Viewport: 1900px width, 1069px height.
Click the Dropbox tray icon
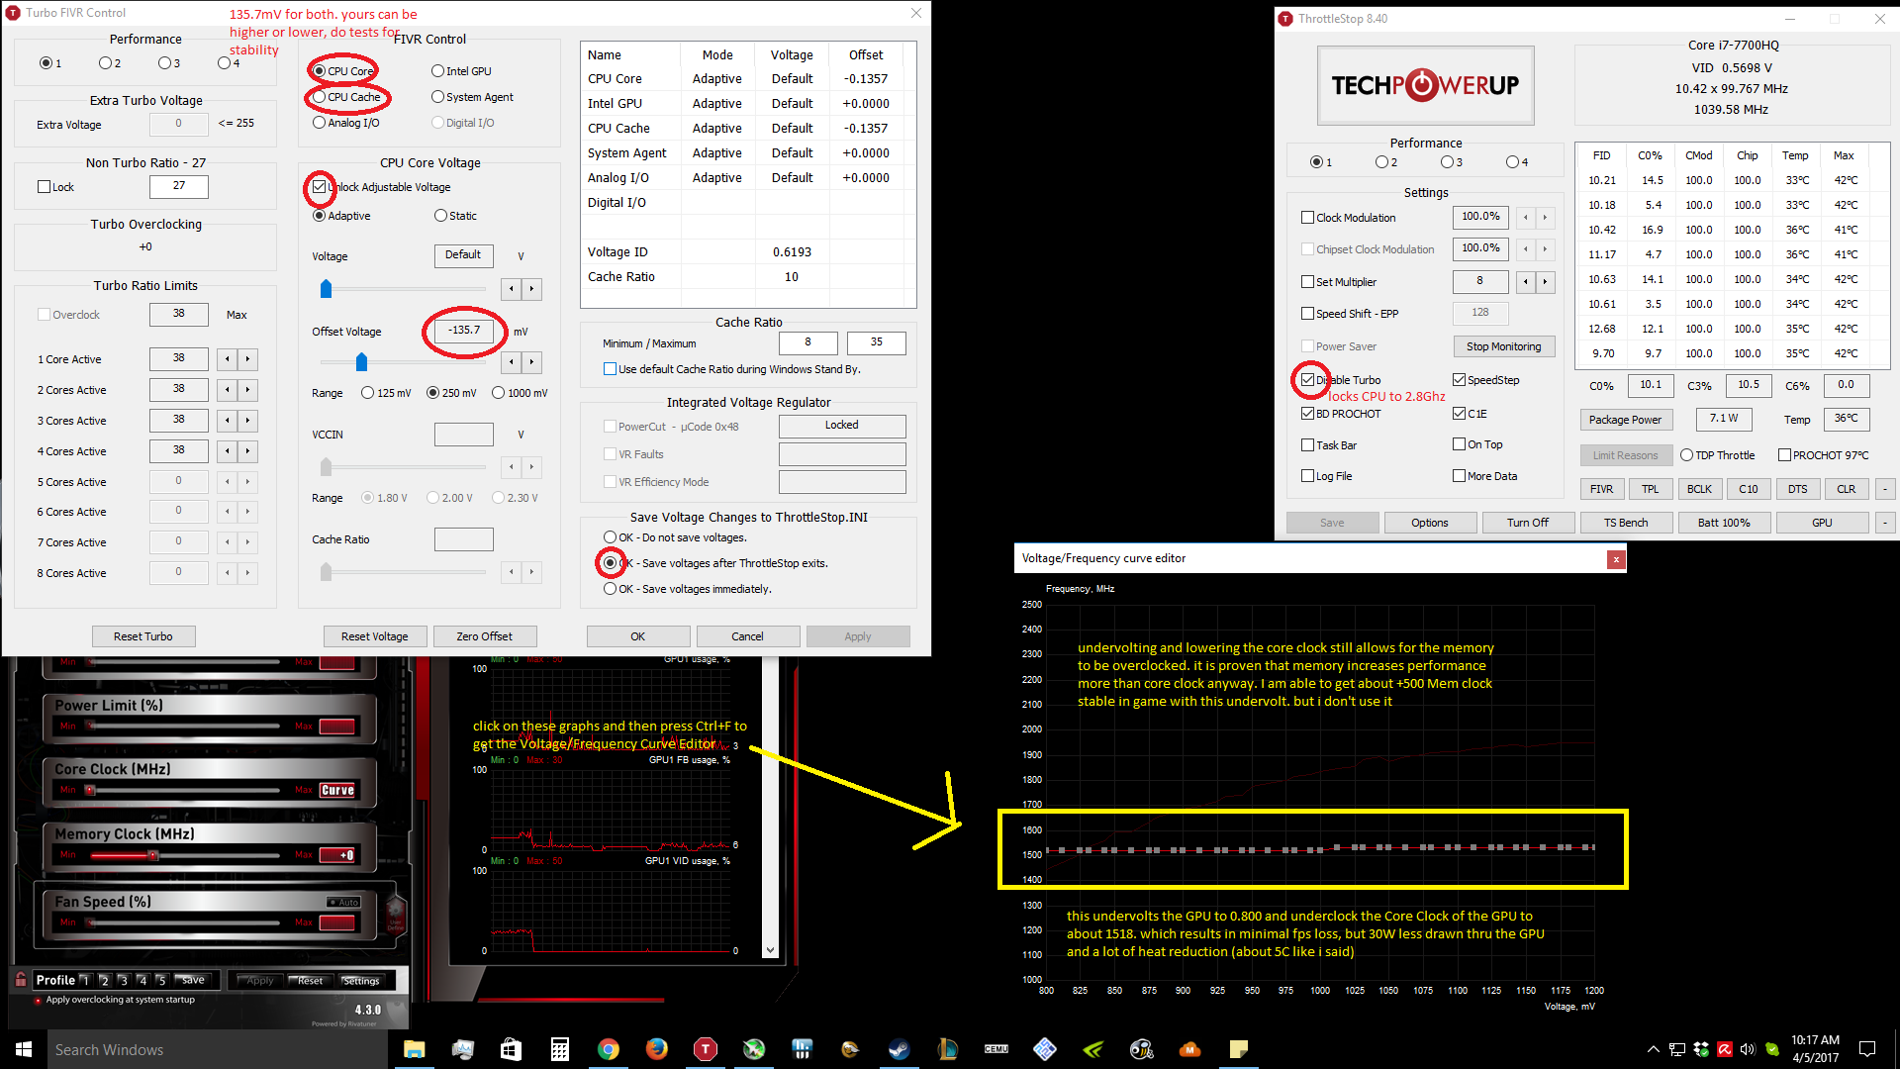point(1701,1049)
